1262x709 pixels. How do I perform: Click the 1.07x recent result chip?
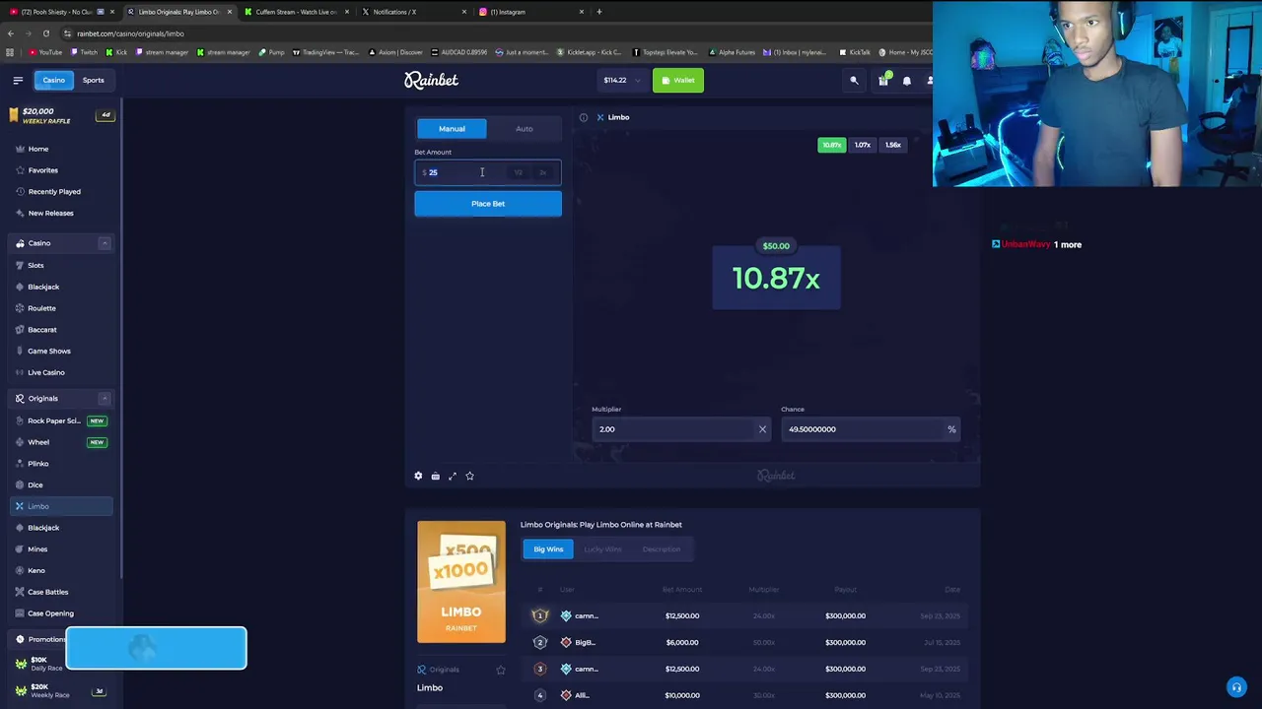tap(863, 145)
